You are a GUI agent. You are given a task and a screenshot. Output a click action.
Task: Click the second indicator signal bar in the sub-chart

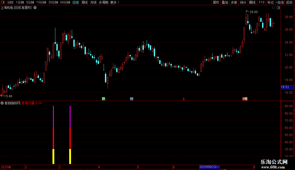(x=70, y=135)
